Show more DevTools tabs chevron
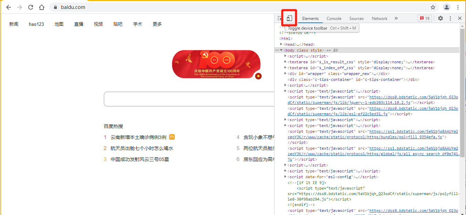The image size is (466, 215). click(x=396, y=18)
